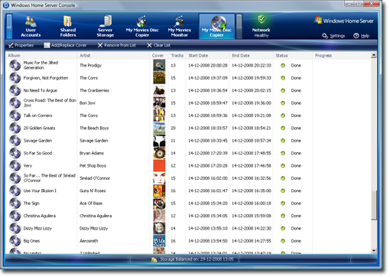Click Remove from List
This screenshot has height=277, width=390.
(x=117, y=45)
